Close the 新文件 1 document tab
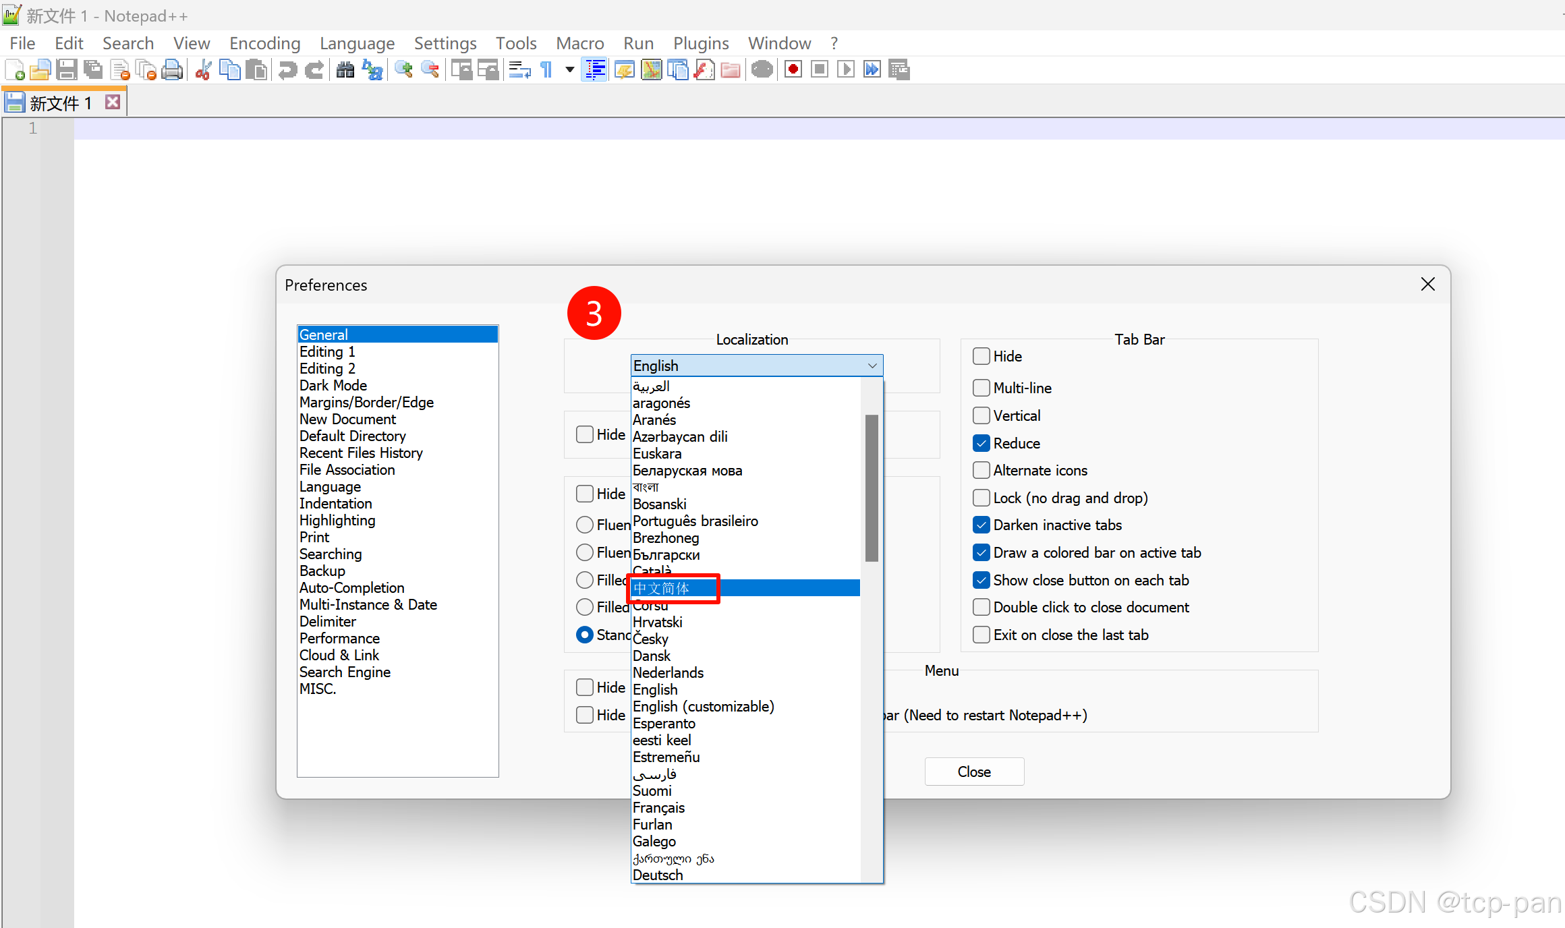 (x=113, y=102)
